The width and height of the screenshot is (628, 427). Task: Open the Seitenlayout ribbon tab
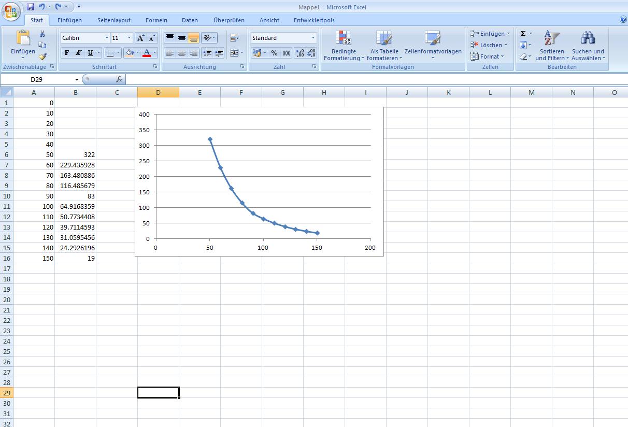pyautogui.click(x=114, y=20)
